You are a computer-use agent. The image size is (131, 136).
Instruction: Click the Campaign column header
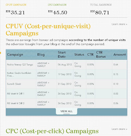click(15, 54)
